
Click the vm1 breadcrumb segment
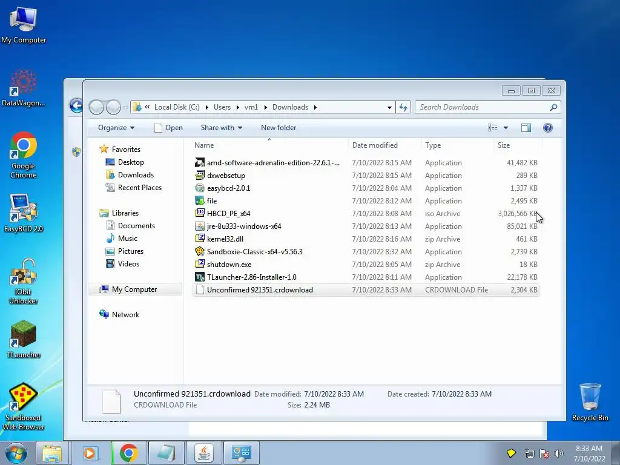(x=251, y=107)
